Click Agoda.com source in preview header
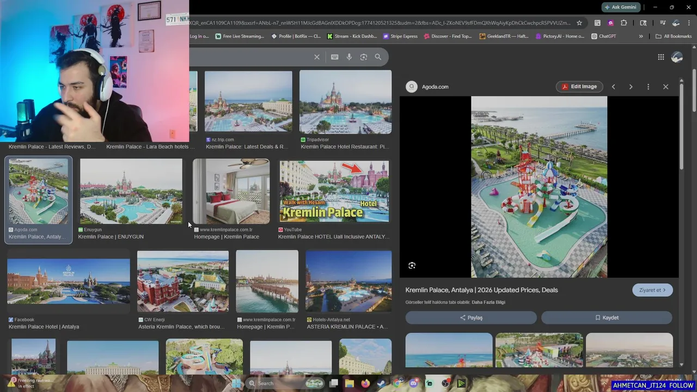The image size is (697, 392). (427, 87)
